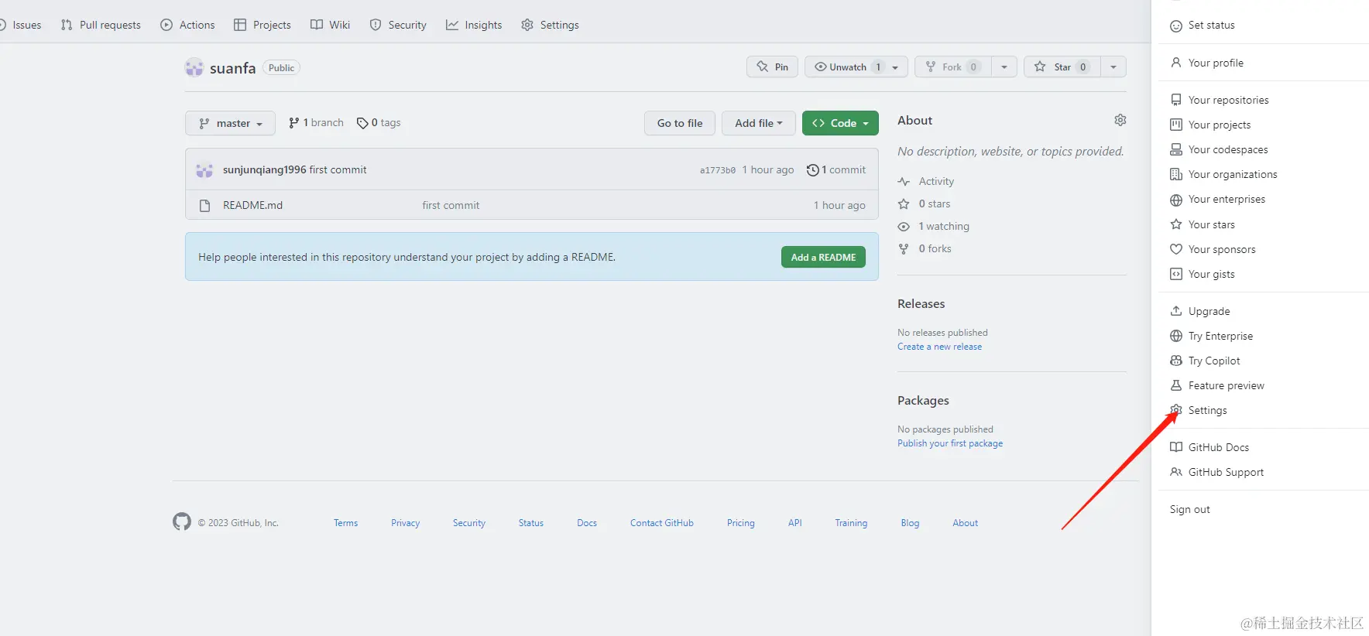Image resolution: width=1369 pixels, height=636 pixels.
Task: Open repository Settings tab
Action: point(550,25)
